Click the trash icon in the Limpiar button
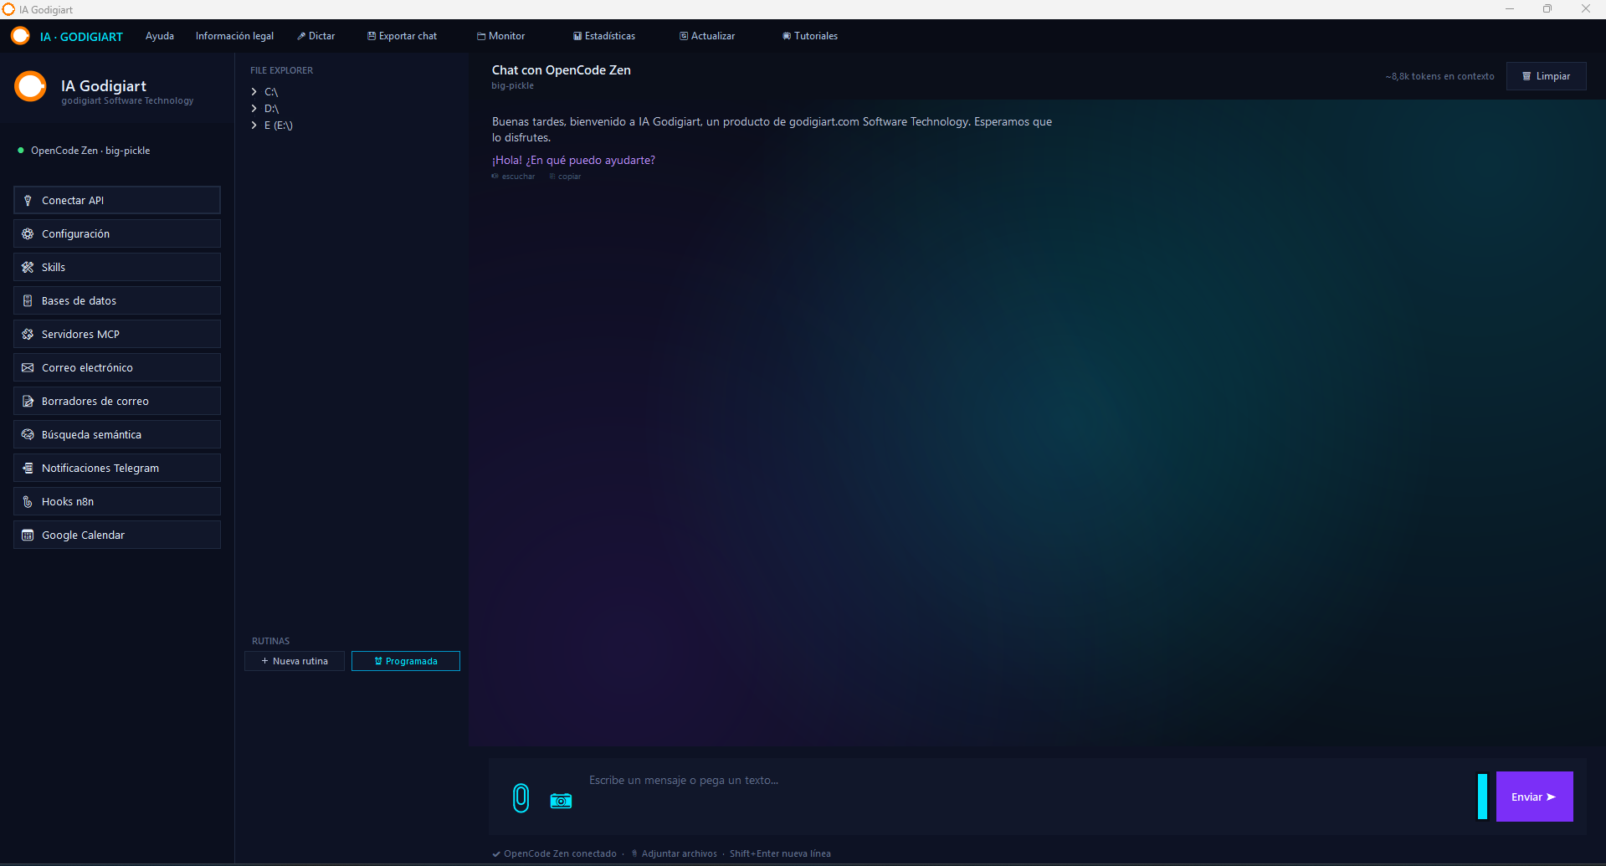 tap(1526, 76)
